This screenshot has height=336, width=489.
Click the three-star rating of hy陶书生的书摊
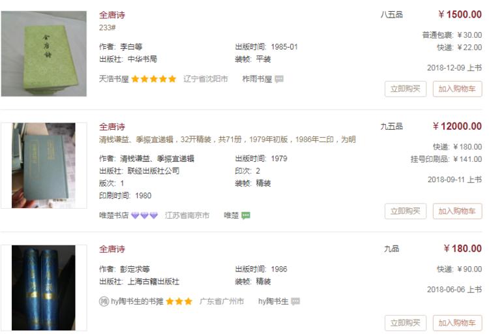click(x=179, y=301)
